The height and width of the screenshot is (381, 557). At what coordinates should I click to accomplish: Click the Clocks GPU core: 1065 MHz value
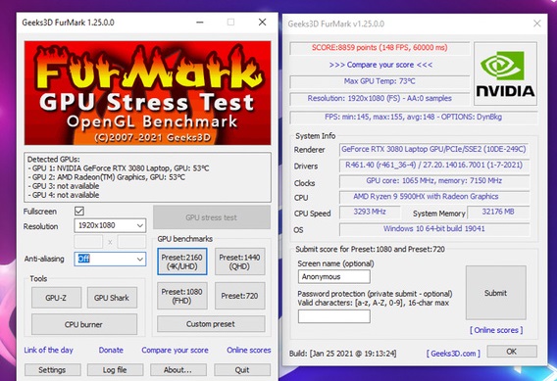pos(433,181)
